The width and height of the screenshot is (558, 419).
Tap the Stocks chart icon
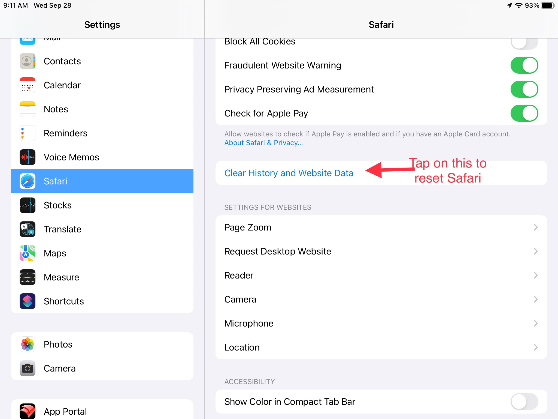(x=28, y=205)
